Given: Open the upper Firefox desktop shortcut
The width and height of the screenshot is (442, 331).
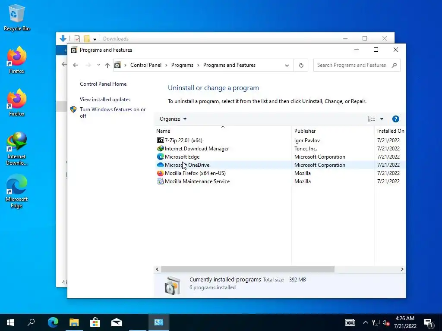Looking at the screenshot, I should pos(16,60).
